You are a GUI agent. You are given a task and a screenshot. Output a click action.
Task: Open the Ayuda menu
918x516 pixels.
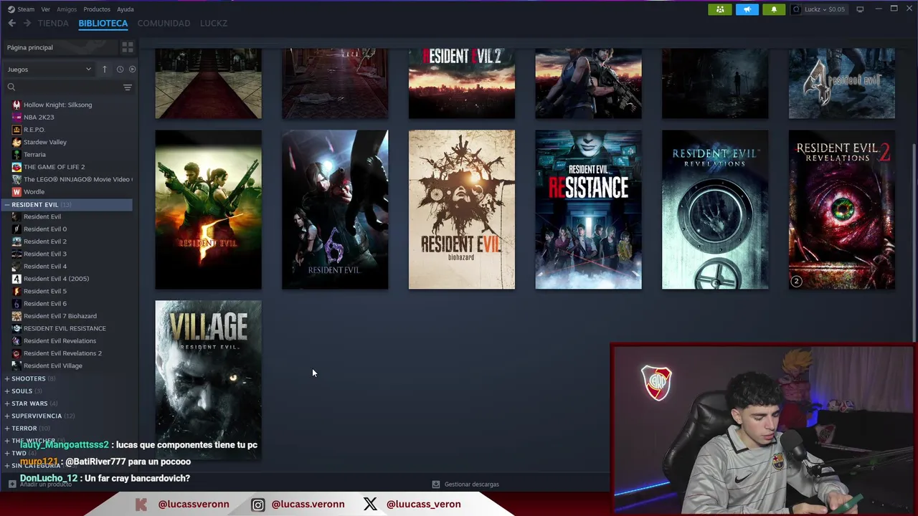point(126,9)
